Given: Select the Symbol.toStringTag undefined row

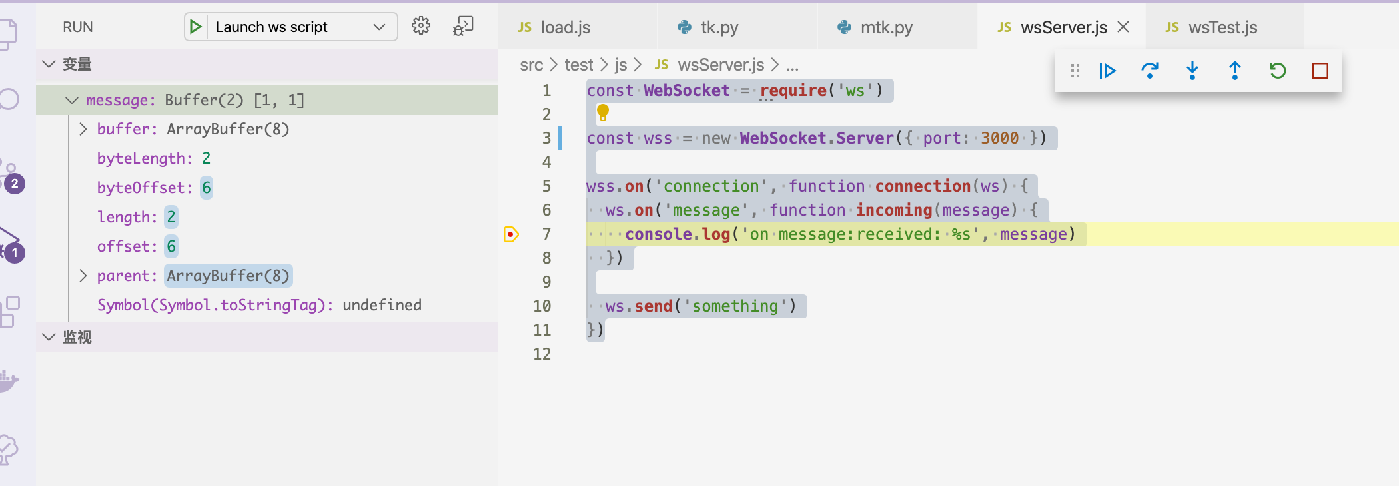Looking at the screenshot, I should tap(267, 305).
